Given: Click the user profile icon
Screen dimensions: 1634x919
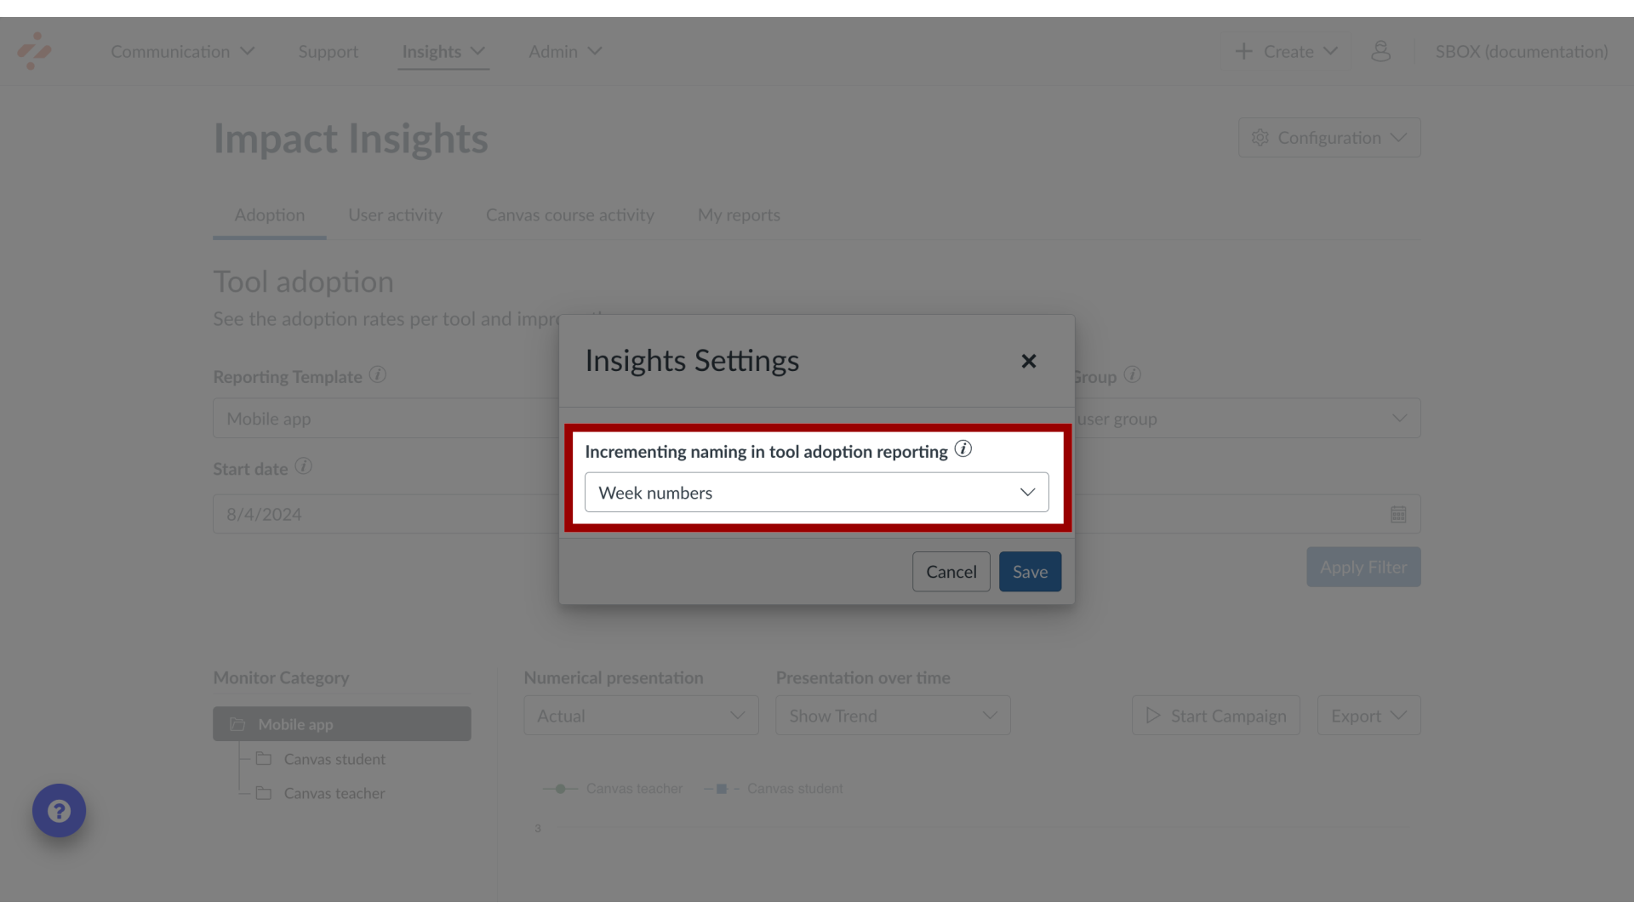Looking at the screenshot, I should [x=1381, y=50].
